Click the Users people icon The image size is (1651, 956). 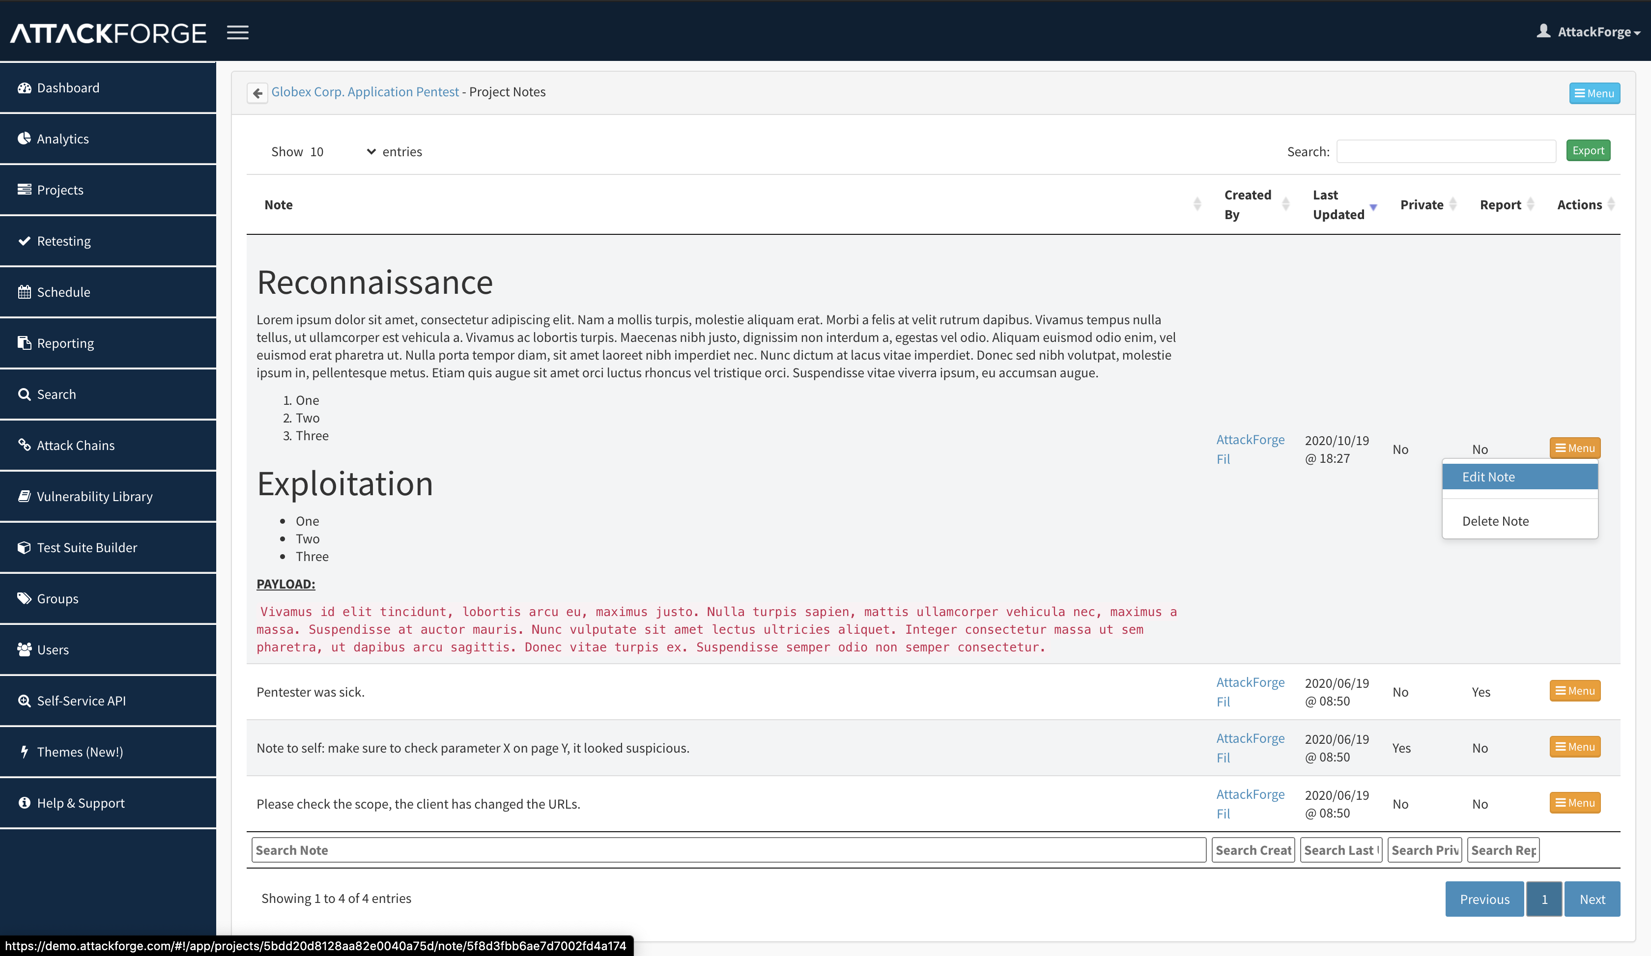pos(24,649)
